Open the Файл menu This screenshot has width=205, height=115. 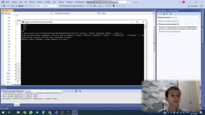point(7,2)
